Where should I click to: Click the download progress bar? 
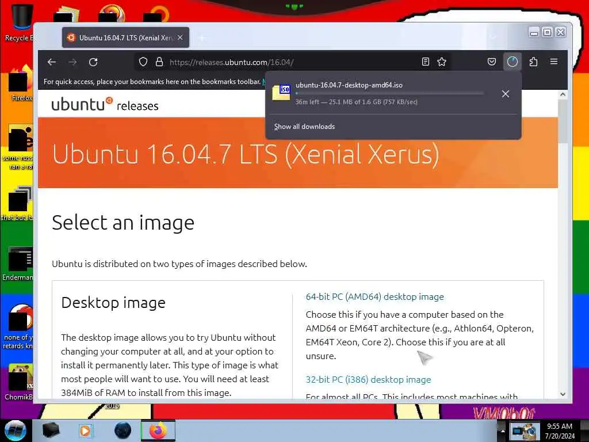[x=389, y=93]
